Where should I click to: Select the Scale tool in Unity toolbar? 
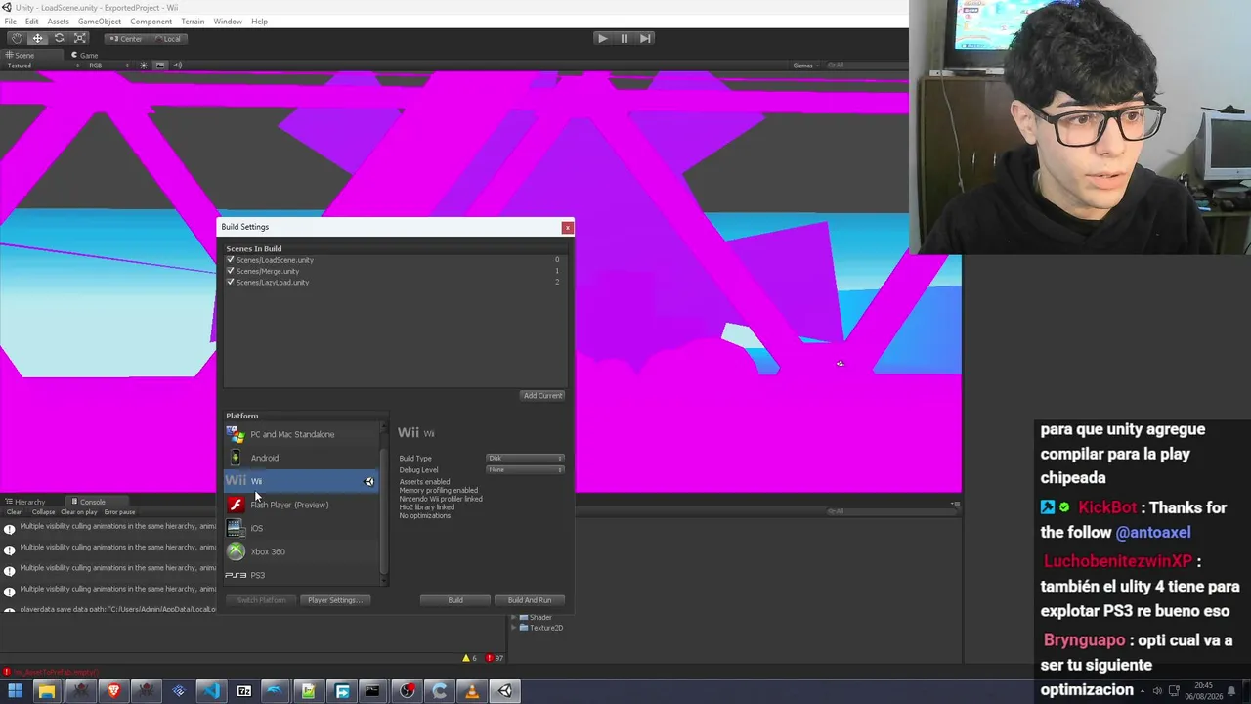[x=80, y=38]
